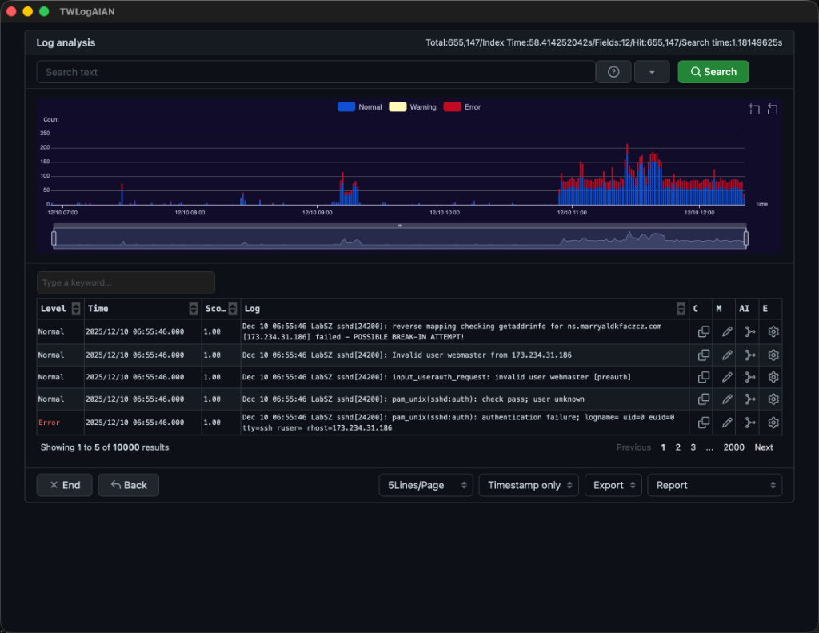
Task: Click the 12/10 11:00 axis label
Action: click(x=572, y=213)
